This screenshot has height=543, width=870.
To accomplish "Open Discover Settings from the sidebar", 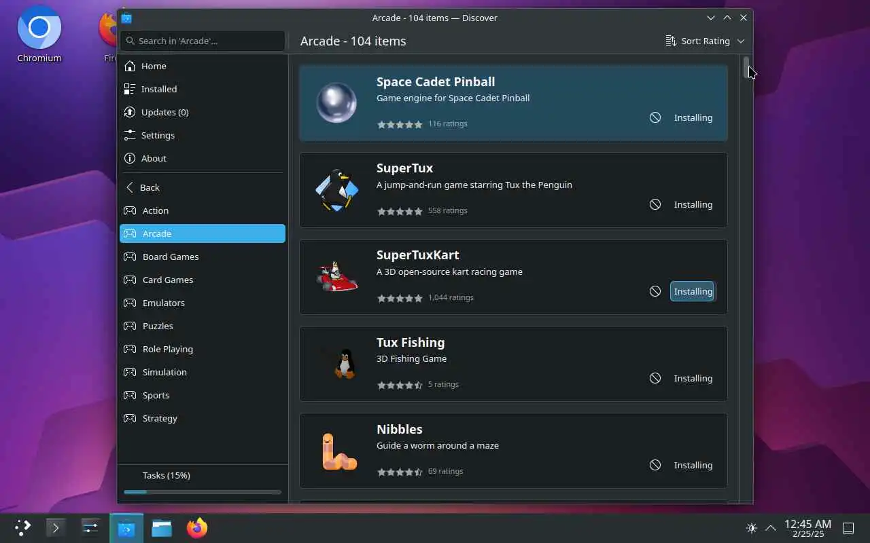I will pos(203,135).
